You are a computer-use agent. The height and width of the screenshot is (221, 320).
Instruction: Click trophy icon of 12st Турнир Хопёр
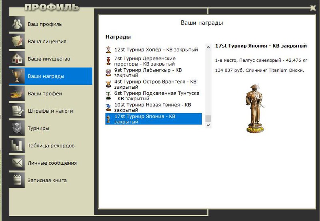pos(108,50)
